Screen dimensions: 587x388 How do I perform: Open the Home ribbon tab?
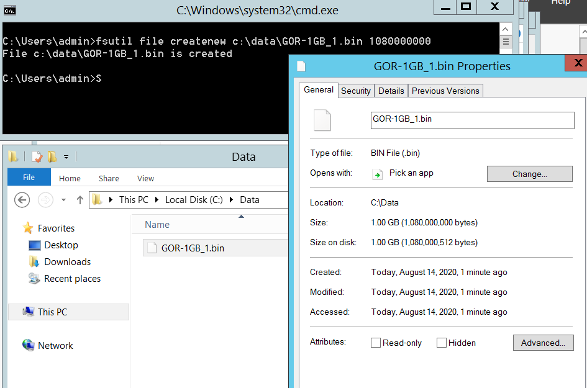tap(70, 178)
